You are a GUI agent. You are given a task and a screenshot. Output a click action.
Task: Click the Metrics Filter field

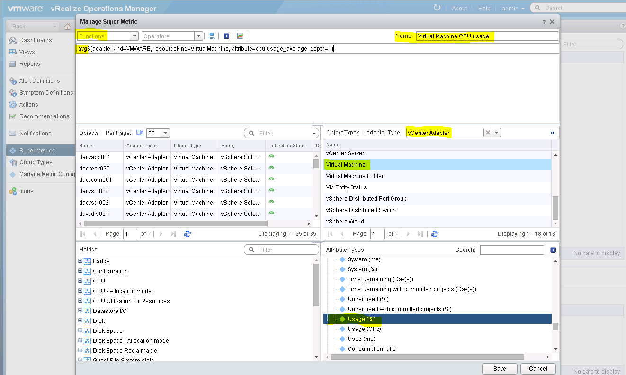tap(281, 250)
